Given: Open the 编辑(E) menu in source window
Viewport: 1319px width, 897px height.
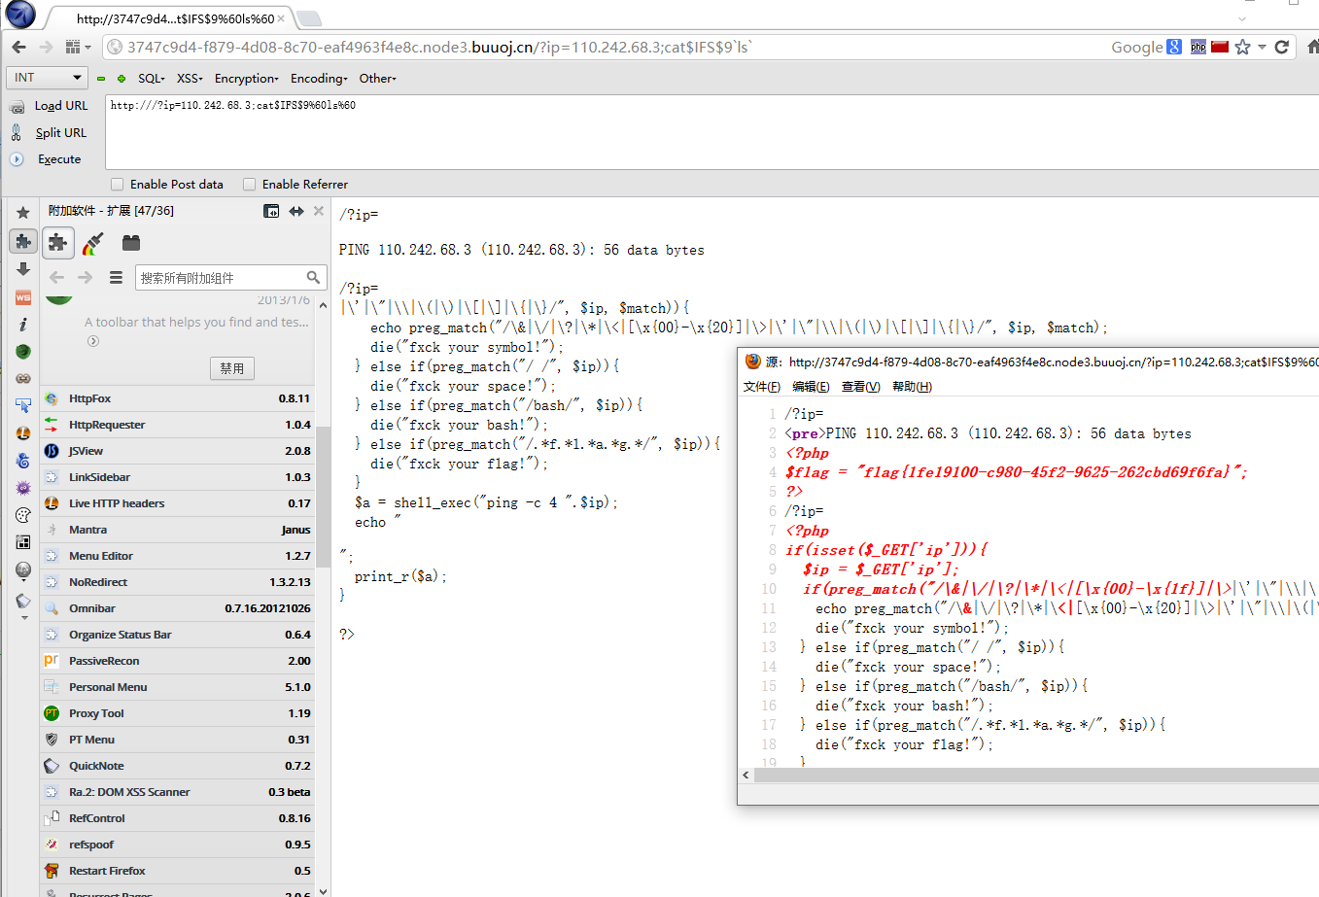Looking at the screenshot, I should [x=811, y=387].
